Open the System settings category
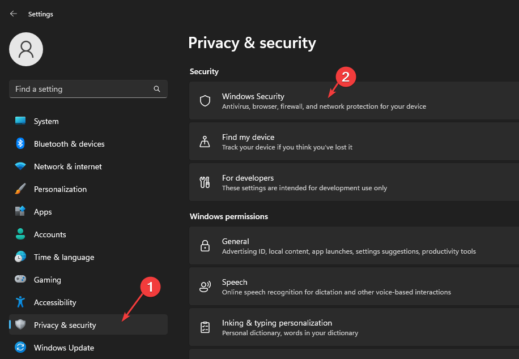The height and width of the screenshot is (359, 519). tap(88, 121)
